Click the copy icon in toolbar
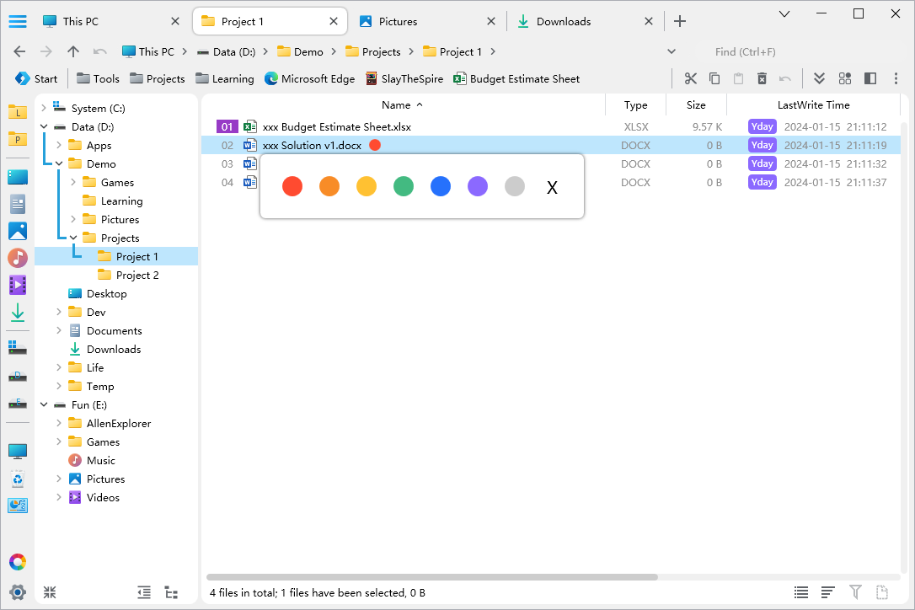 (x=714, y=78)
